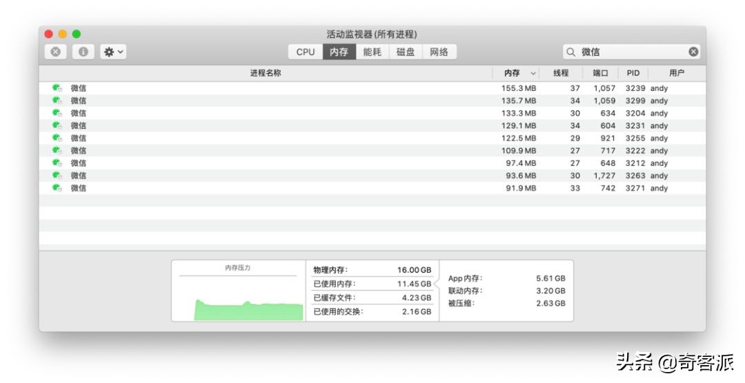Select WeChat icon of process PID 3204
The height and width of the screenshot is (383, 745).
point(57,113)
